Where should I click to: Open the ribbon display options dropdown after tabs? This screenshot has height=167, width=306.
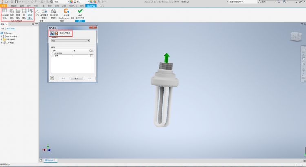102,6
